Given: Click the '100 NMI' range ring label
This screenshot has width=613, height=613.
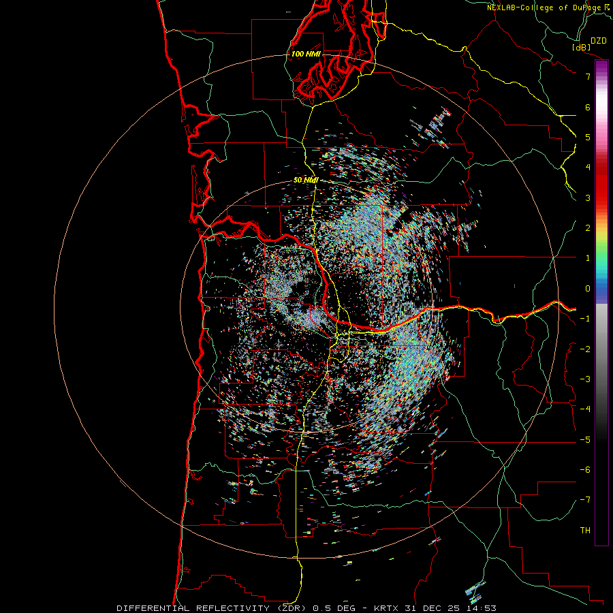Looking at the screenshot, I should coord(306,54).
